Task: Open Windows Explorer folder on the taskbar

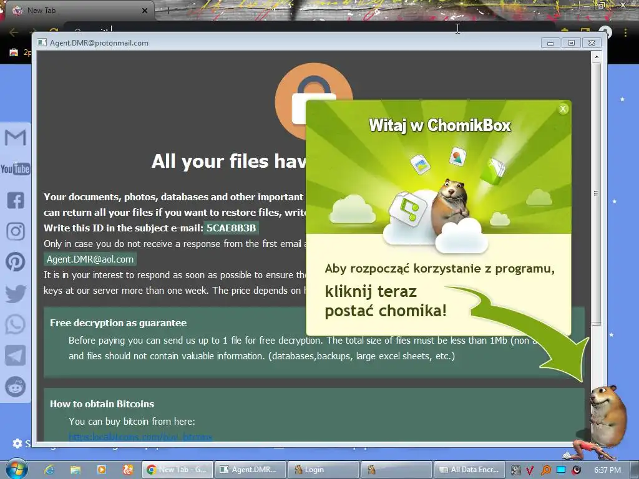Action: click(76, 470)
